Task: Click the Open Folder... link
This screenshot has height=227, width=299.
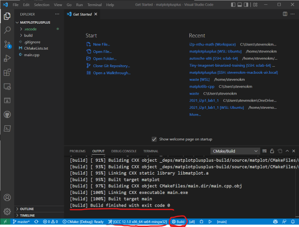Action: point(105,59)
